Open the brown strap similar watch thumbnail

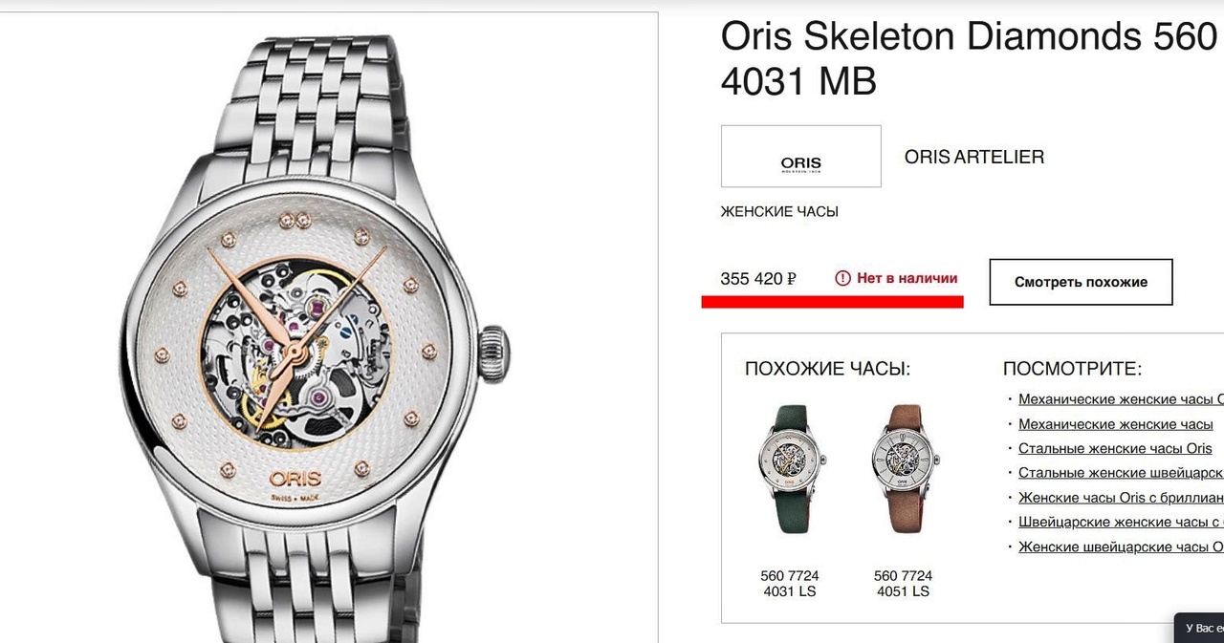tap(903, 467)
